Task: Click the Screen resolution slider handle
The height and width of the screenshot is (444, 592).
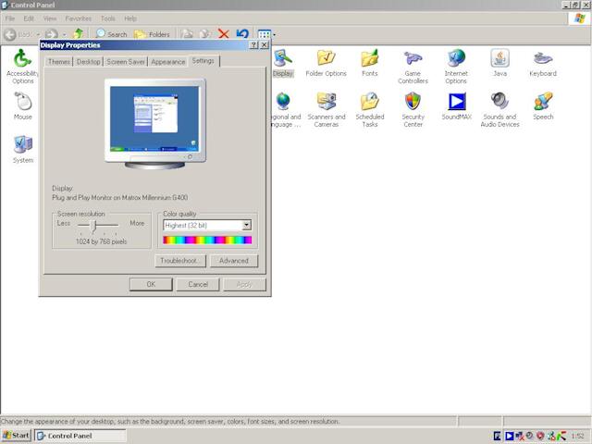Action: pos(94,226)
